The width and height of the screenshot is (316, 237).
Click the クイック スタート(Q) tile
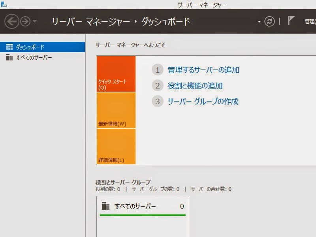pos(116,74)
